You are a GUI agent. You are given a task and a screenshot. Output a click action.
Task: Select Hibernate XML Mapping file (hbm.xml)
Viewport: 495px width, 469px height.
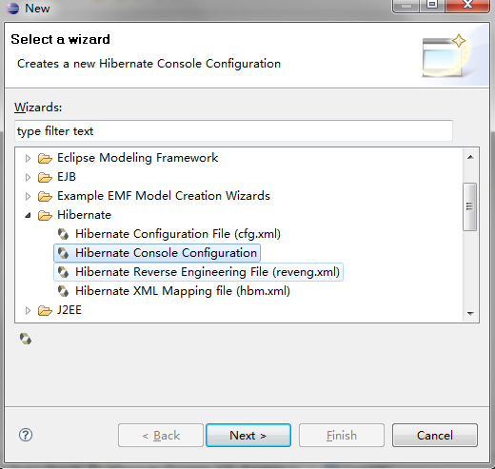(183, 291)
